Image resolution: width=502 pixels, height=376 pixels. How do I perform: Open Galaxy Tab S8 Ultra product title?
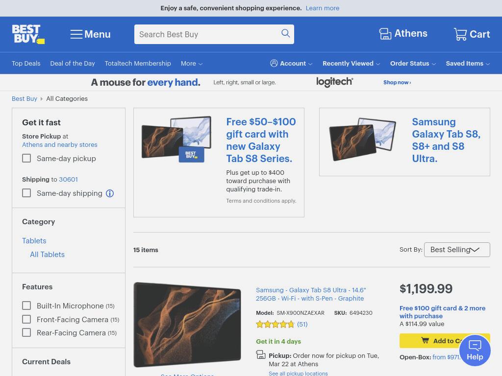click(x=310, y=294)
